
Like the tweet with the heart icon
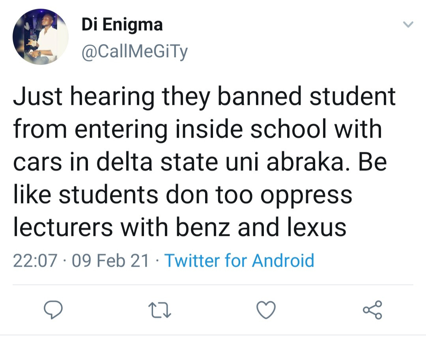coord(266,310)
